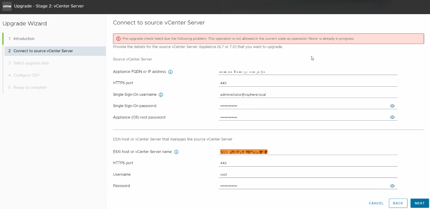The height and width of the screenshot is (209, 430).
Task: Click the ESXi host Password input field
Action: point(304,186)
